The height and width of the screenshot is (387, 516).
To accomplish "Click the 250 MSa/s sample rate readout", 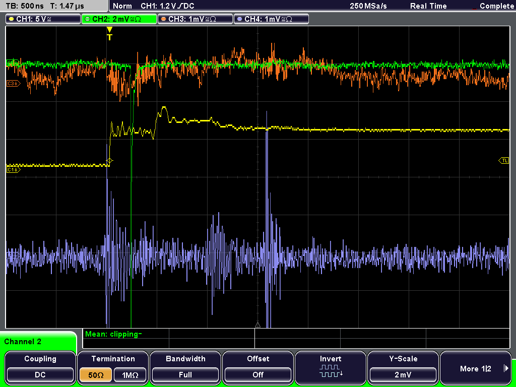I will pos(368,6).
